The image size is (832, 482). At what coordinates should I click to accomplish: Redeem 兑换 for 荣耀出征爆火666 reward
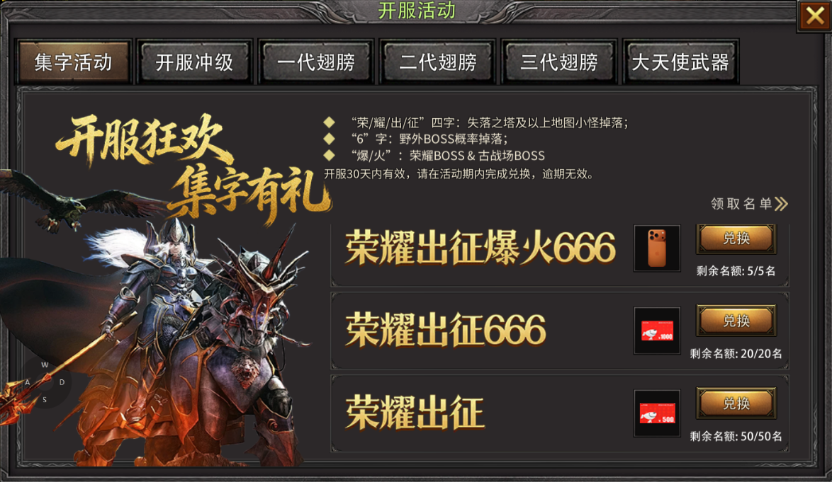(x=736, y=239)
